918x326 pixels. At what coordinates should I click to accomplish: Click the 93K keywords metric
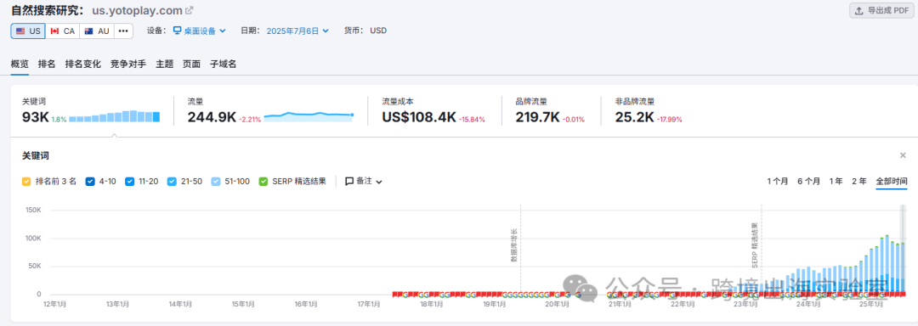point(35,117)
